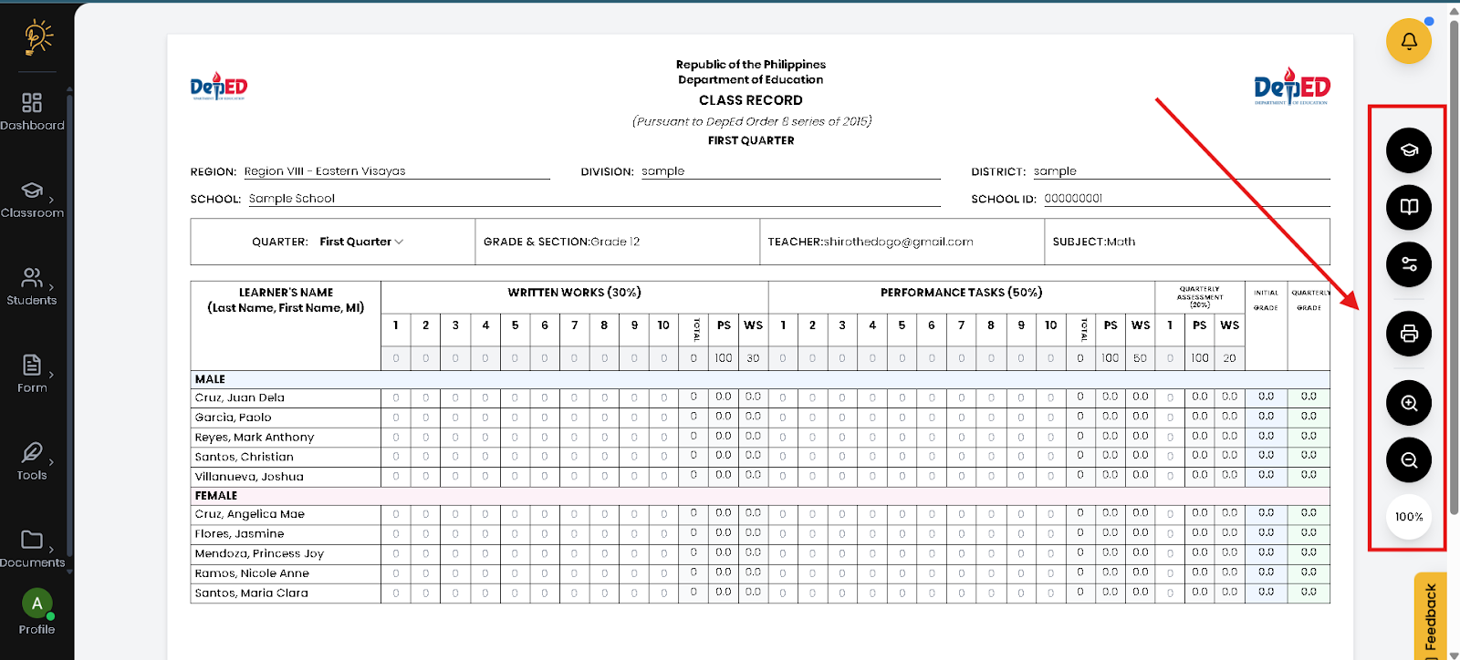Reset zoom using the 100% button
The width and height of the screenshot is (1460, 660).
click(1408, 517)
